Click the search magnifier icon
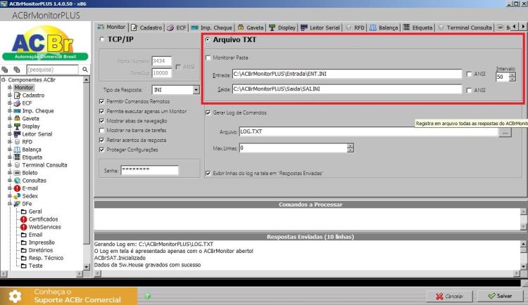Screen dimensions: 528x305 85,70
